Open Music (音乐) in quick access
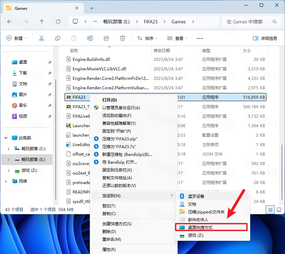Viewport: 285px width, 254px height. pos(23,106)
